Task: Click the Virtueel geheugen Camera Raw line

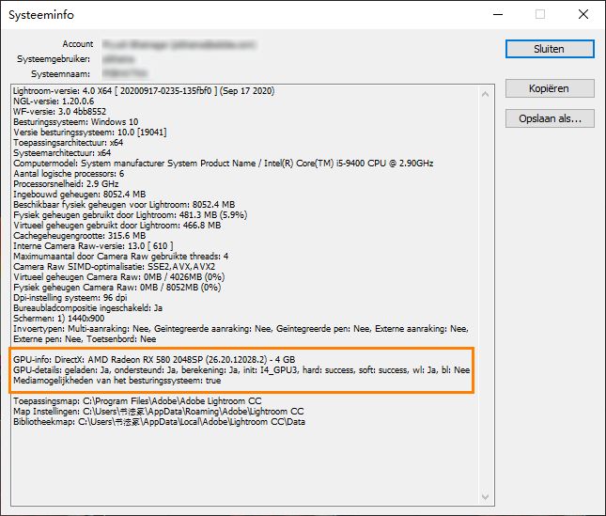Action: [x=118, y=277]
